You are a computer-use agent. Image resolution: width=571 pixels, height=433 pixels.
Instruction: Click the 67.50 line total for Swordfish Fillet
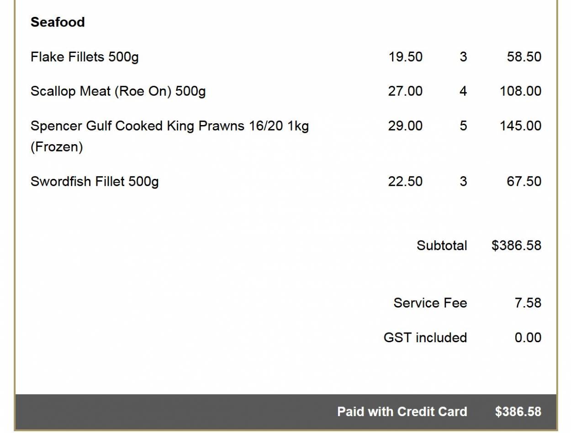click(524, 182)
